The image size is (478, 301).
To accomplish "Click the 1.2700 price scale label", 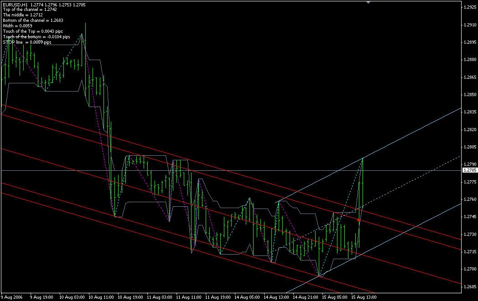I will (x=470, y=269).
